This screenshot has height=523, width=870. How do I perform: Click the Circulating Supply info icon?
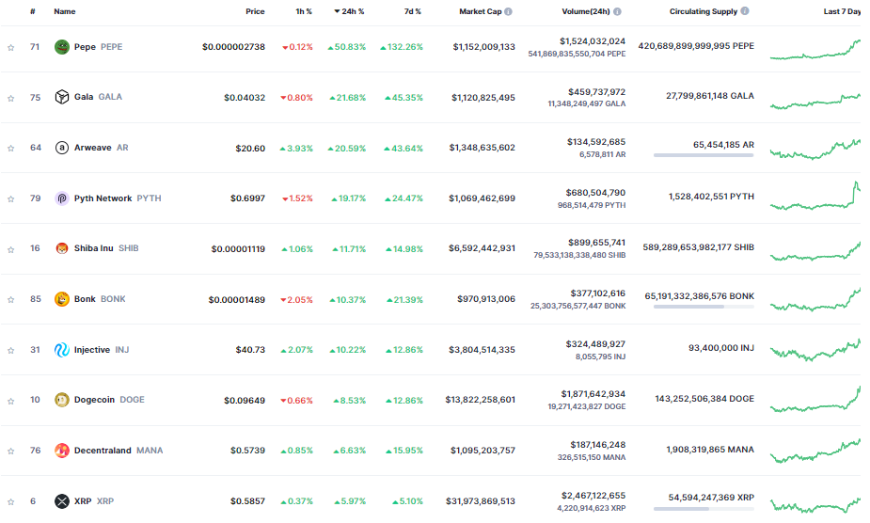click(745, 11)
